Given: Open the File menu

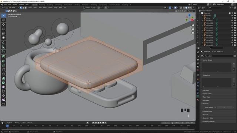Looking at the screenshot, I should (6, 4).
